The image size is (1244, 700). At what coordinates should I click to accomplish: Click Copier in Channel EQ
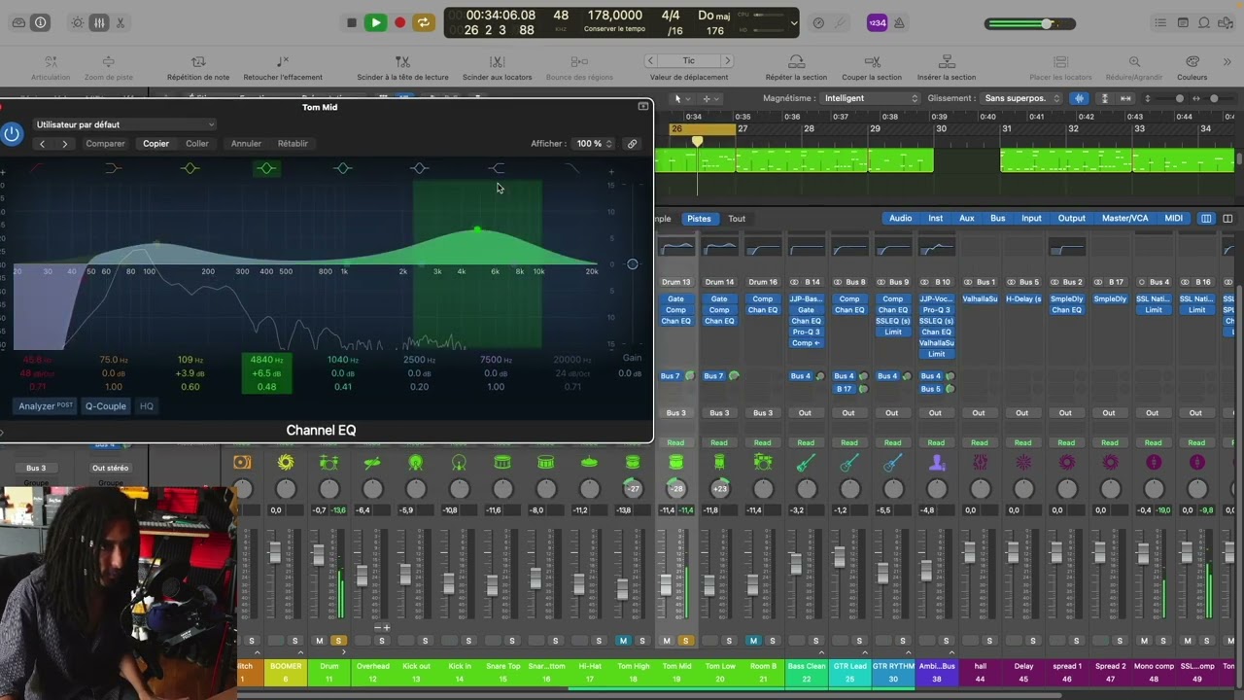(155, 144)
